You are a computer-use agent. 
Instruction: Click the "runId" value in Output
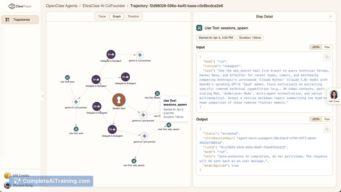tap(252, 147)
